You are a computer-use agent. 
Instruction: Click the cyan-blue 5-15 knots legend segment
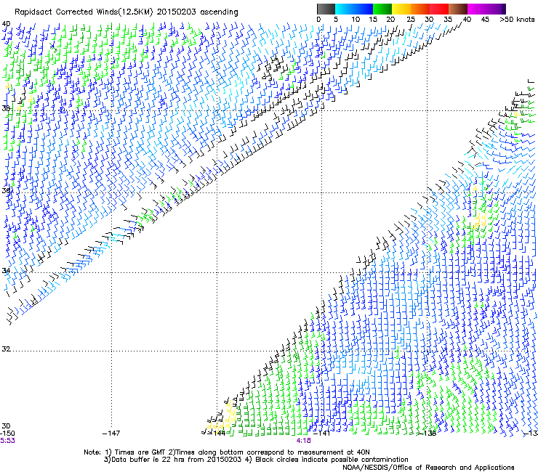click(354, 9)
